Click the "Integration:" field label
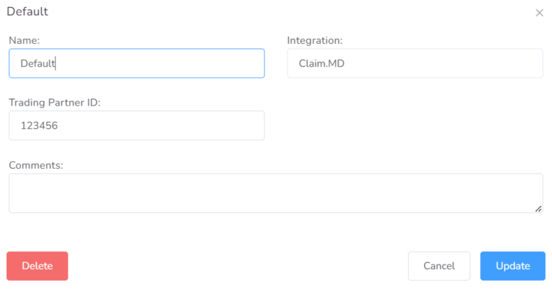The height and width of the screenshot is (290, 552). click(x=315, y=41)
